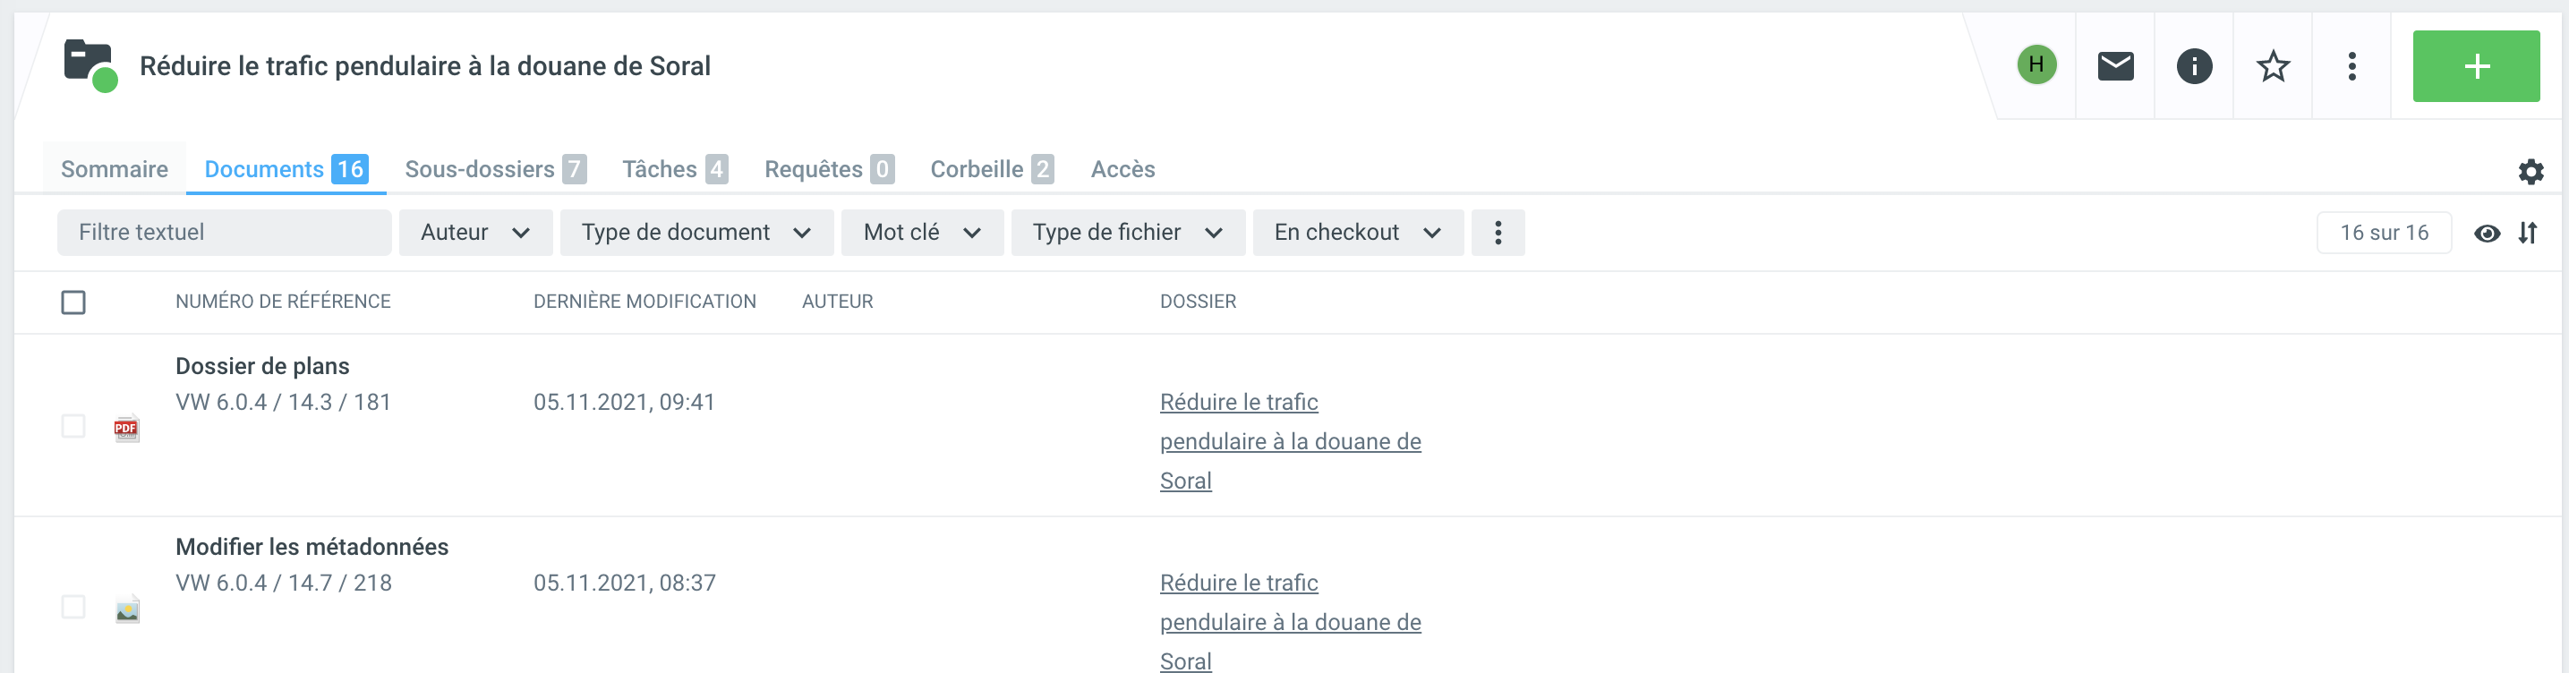Expand the En checkout filter dropdown
Viewport: 2569px width, 673px height.
click(1356, 234)
